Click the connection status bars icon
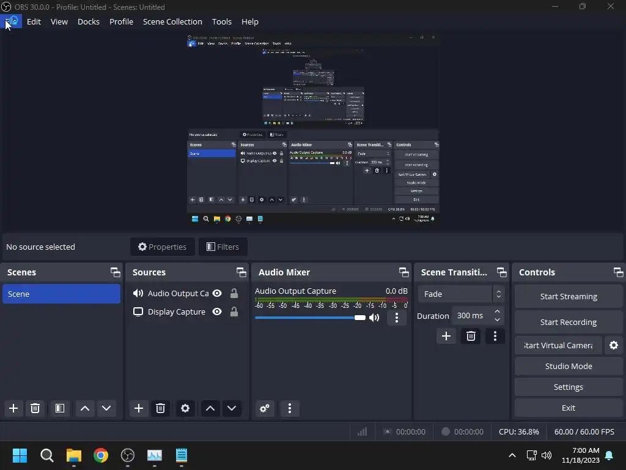Viewport: 626px width, 470px height. tap(362, 431)
